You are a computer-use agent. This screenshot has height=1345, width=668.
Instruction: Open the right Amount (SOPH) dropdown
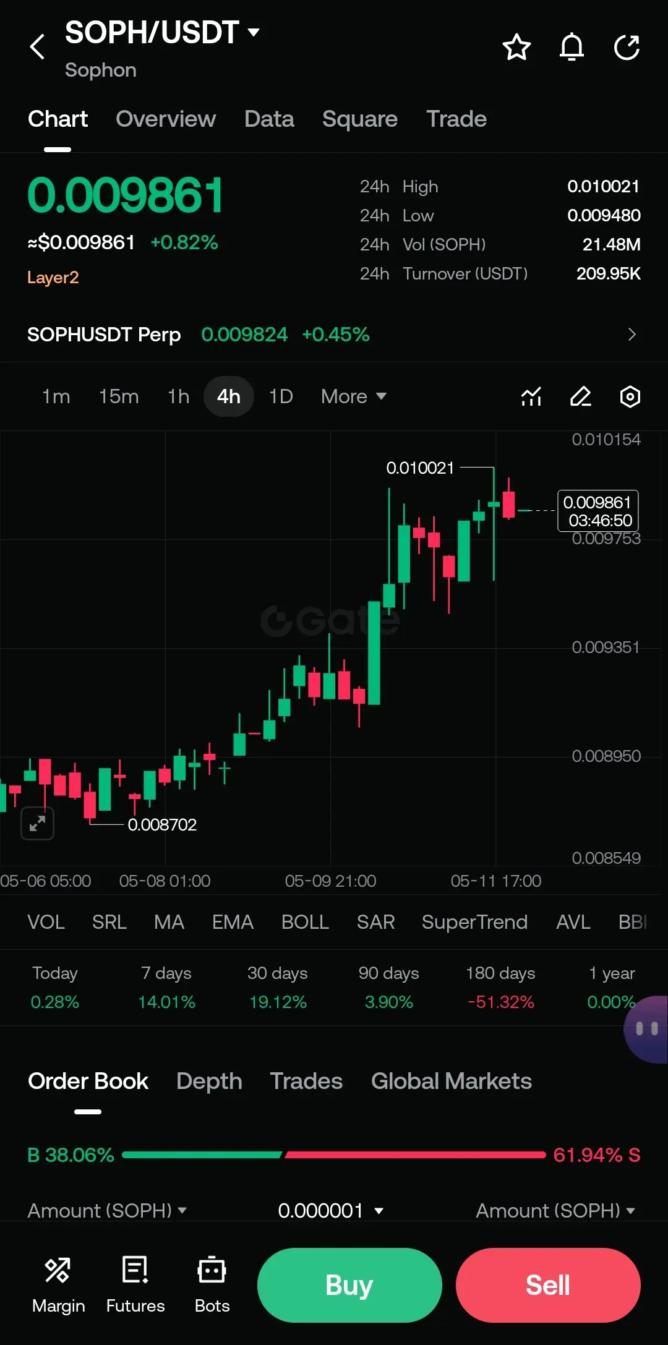556,1210
